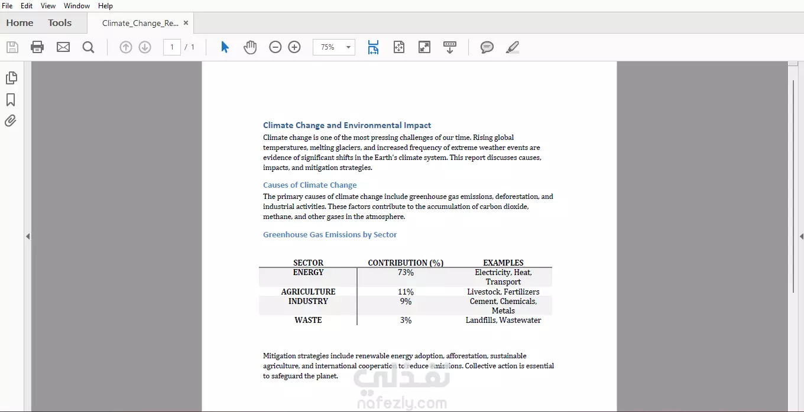Click the 9% table value
Screen dimensions: 804x412
tap(406, 301)
